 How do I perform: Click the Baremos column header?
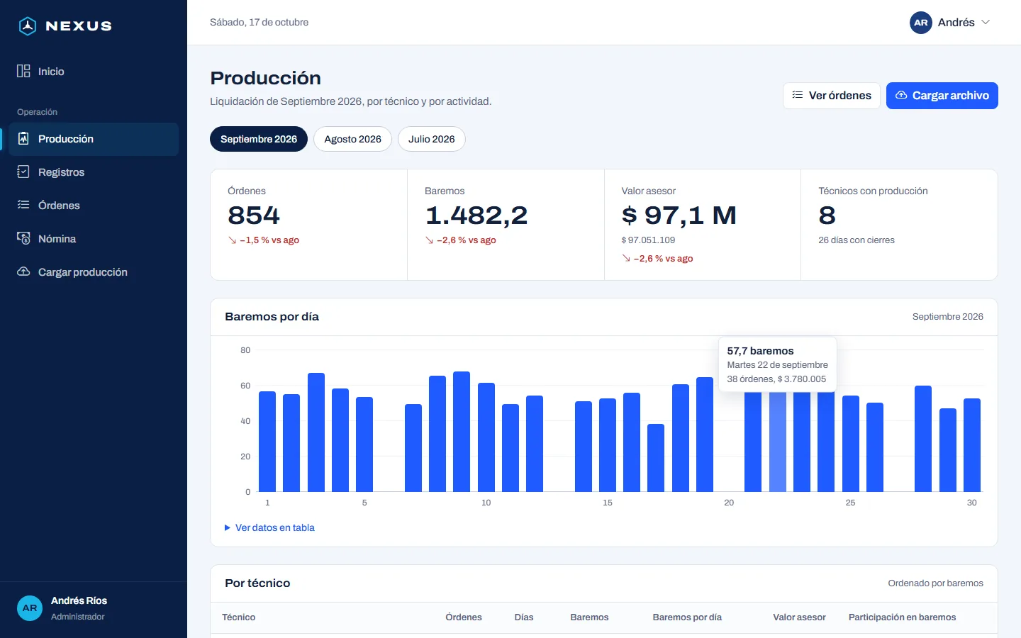tap(589, 617)
